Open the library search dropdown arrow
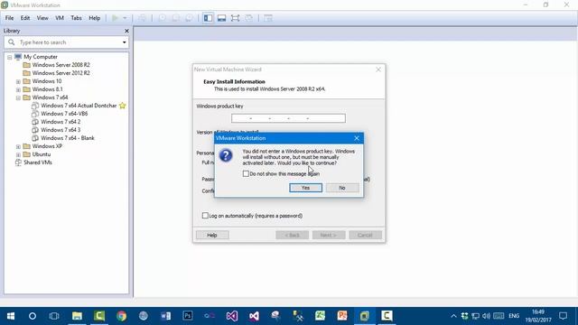 (x=125, y=42)
